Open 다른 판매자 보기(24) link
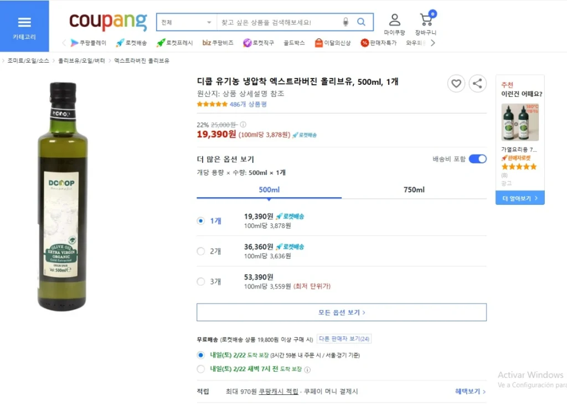Screen dimensions: 567x406 click(344, 338)
